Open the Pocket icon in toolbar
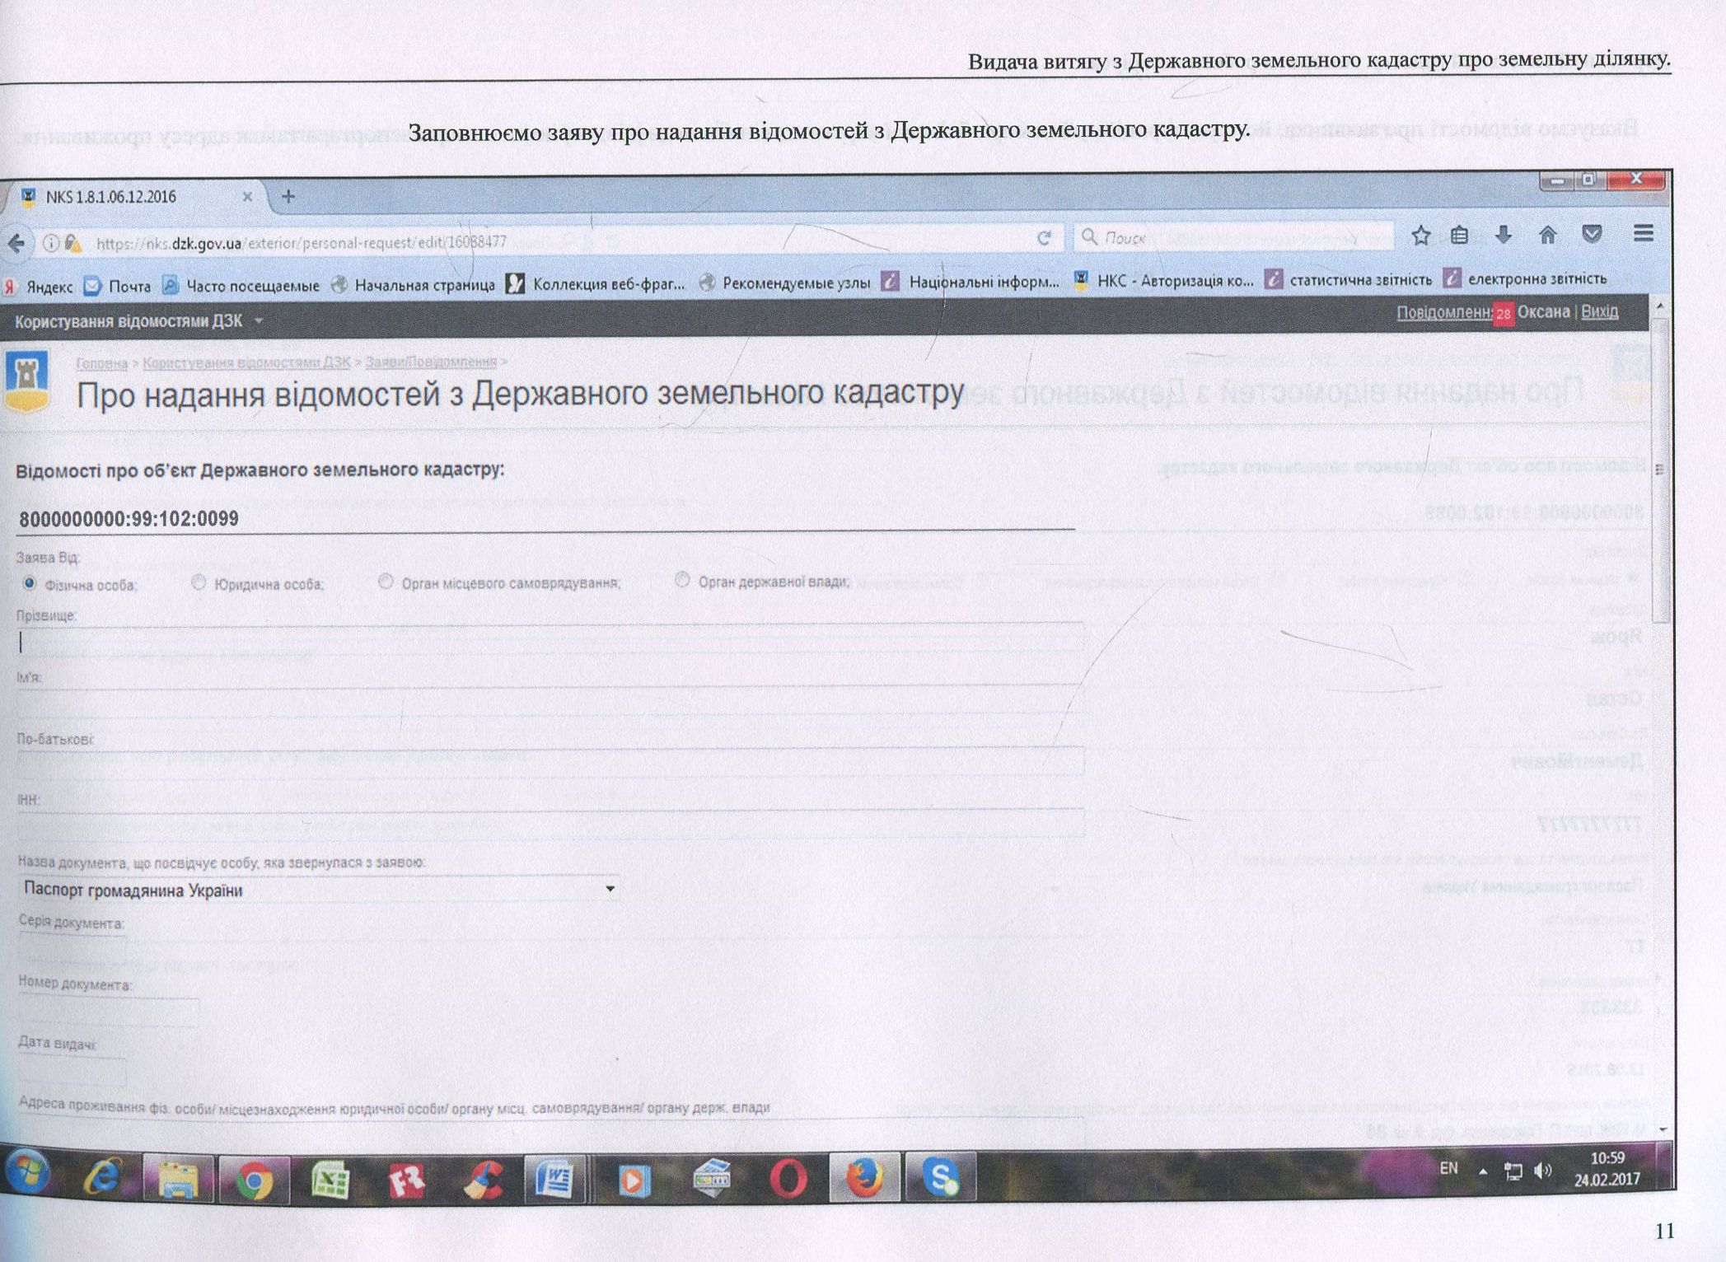Screen dimensions: 1726x1262 1592,234
